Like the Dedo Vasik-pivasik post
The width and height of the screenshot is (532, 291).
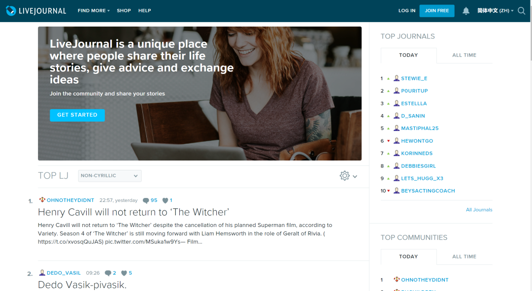124,273
